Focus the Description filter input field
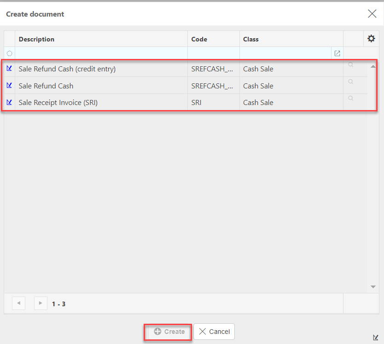 tap(101, 53)
